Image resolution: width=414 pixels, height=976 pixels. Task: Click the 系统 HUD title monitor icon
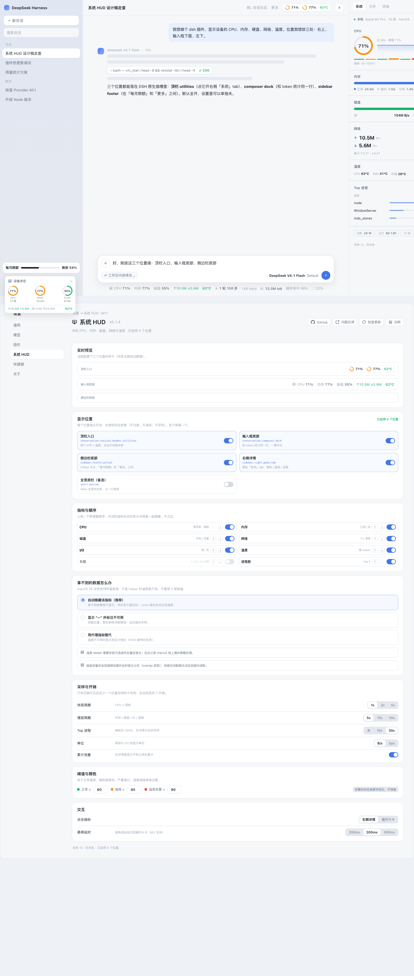click(75, 322)
